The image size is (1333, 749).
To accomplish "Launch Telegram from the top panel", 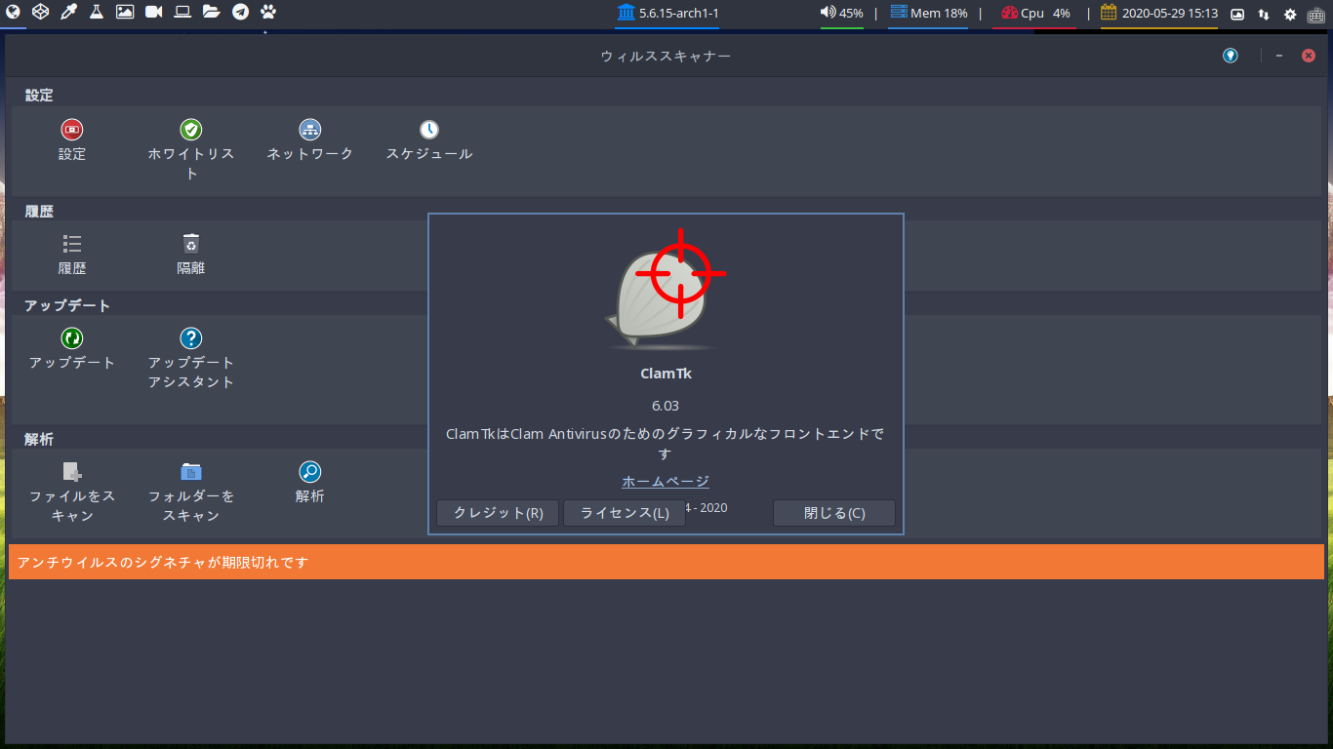I will (x=240, y=13).
